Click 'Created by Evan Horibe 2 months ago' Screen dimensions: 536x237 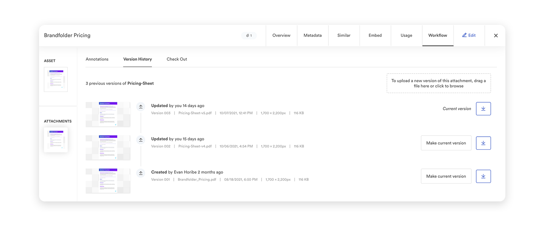pyautogui.click(x=187, y=172)
